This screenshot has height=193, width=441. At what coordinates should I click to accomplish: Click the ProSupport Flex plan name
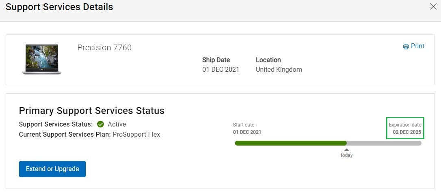pos(136,134)
